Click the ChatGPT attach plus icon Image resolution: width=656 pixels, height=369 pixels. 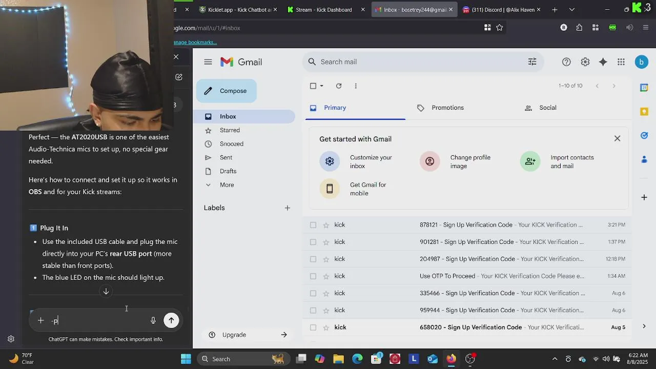coord(40,320)
